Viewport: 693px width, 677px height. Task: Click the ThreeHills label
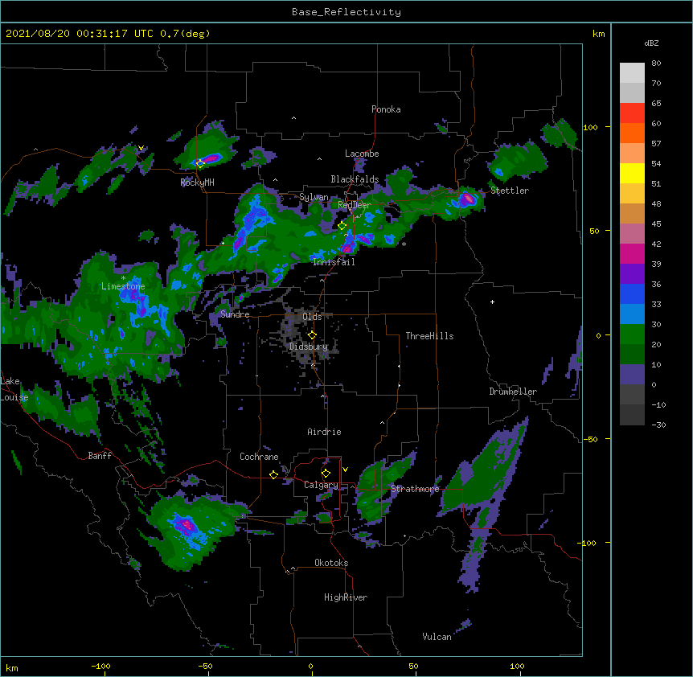(x=429, y=336)
